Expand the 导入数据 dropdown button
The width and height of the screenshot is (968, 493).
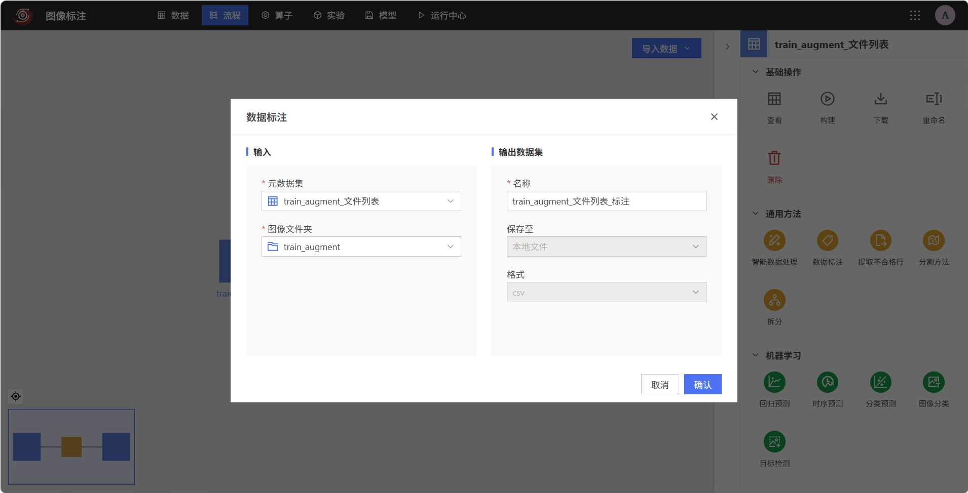(666, 48)
